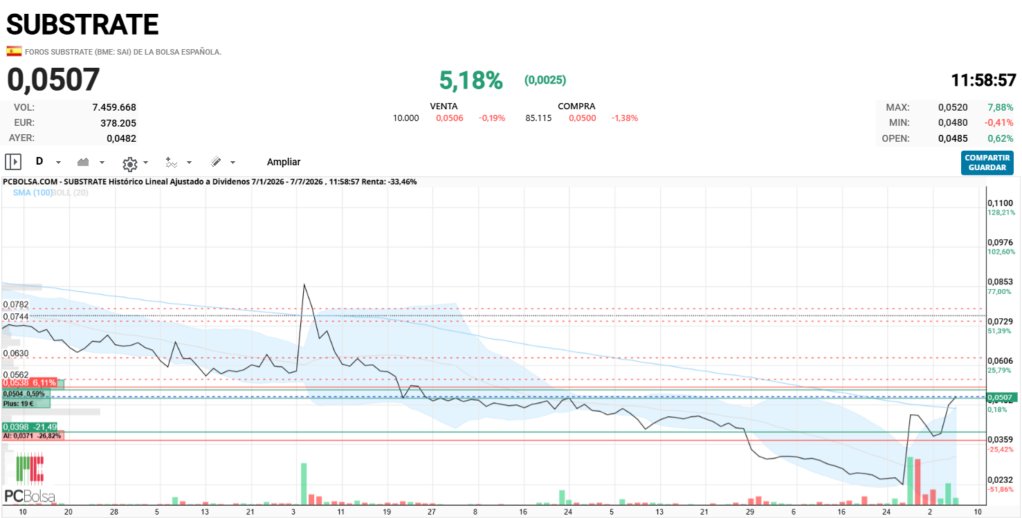The image size is (1022, 518).
Task: Toggle the side panel expand icon
Action: tap(13, 162)
